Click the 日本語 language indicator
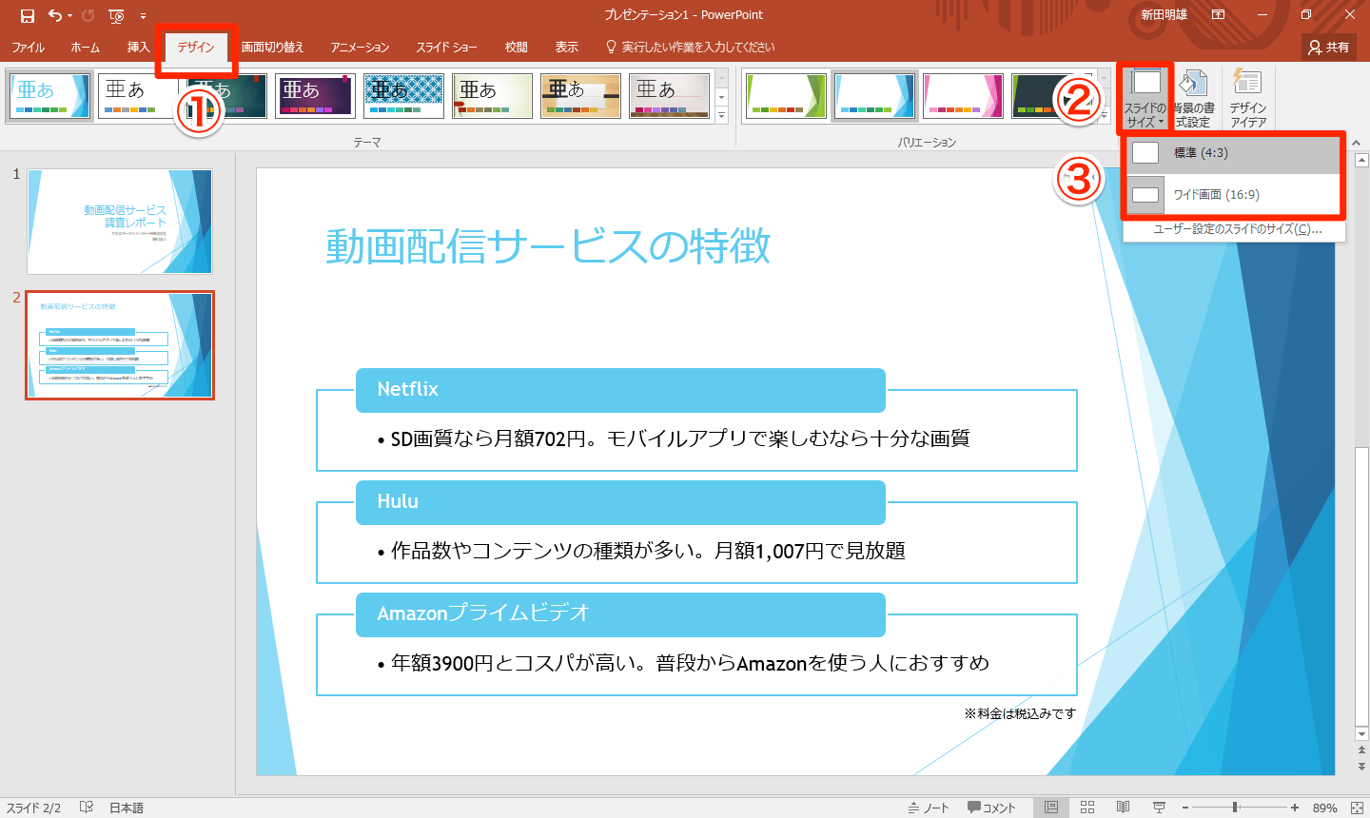Viewport: 1370px width, 818px height. [126, 808]
